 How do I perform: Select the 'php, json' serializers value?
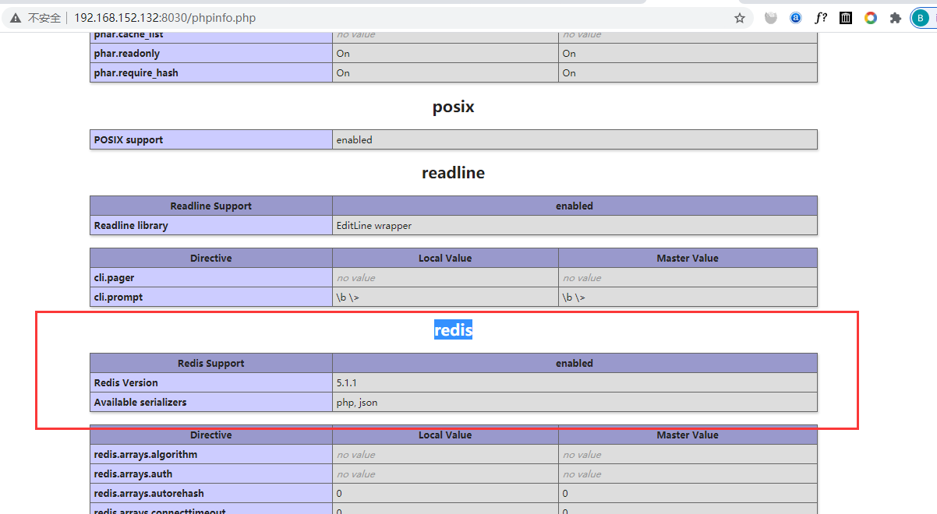(357, 402)
